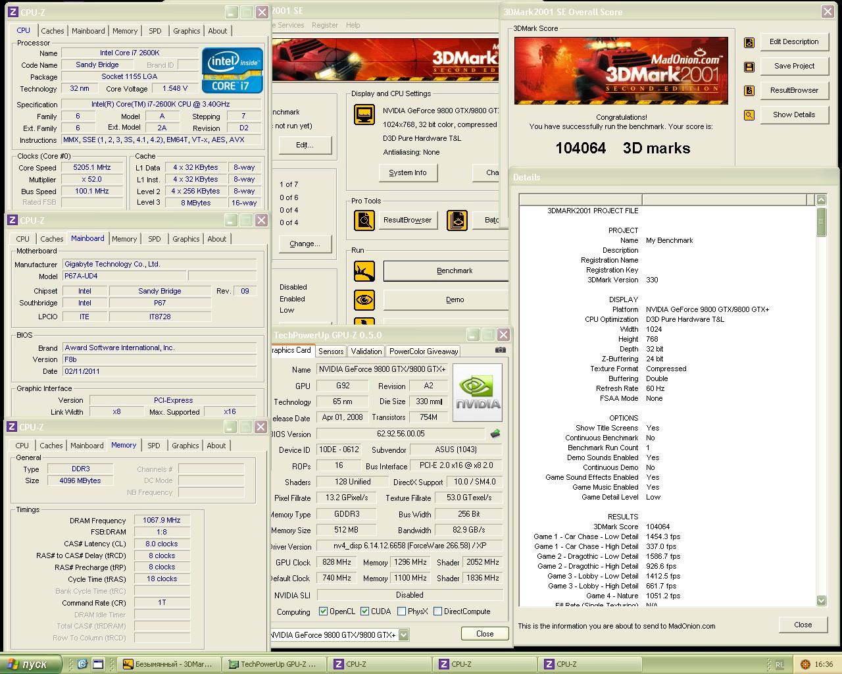Toggle the OpenCL checkbox in GPU-Z
This screenshot has width=842, height=674.
tap(323, 611)
